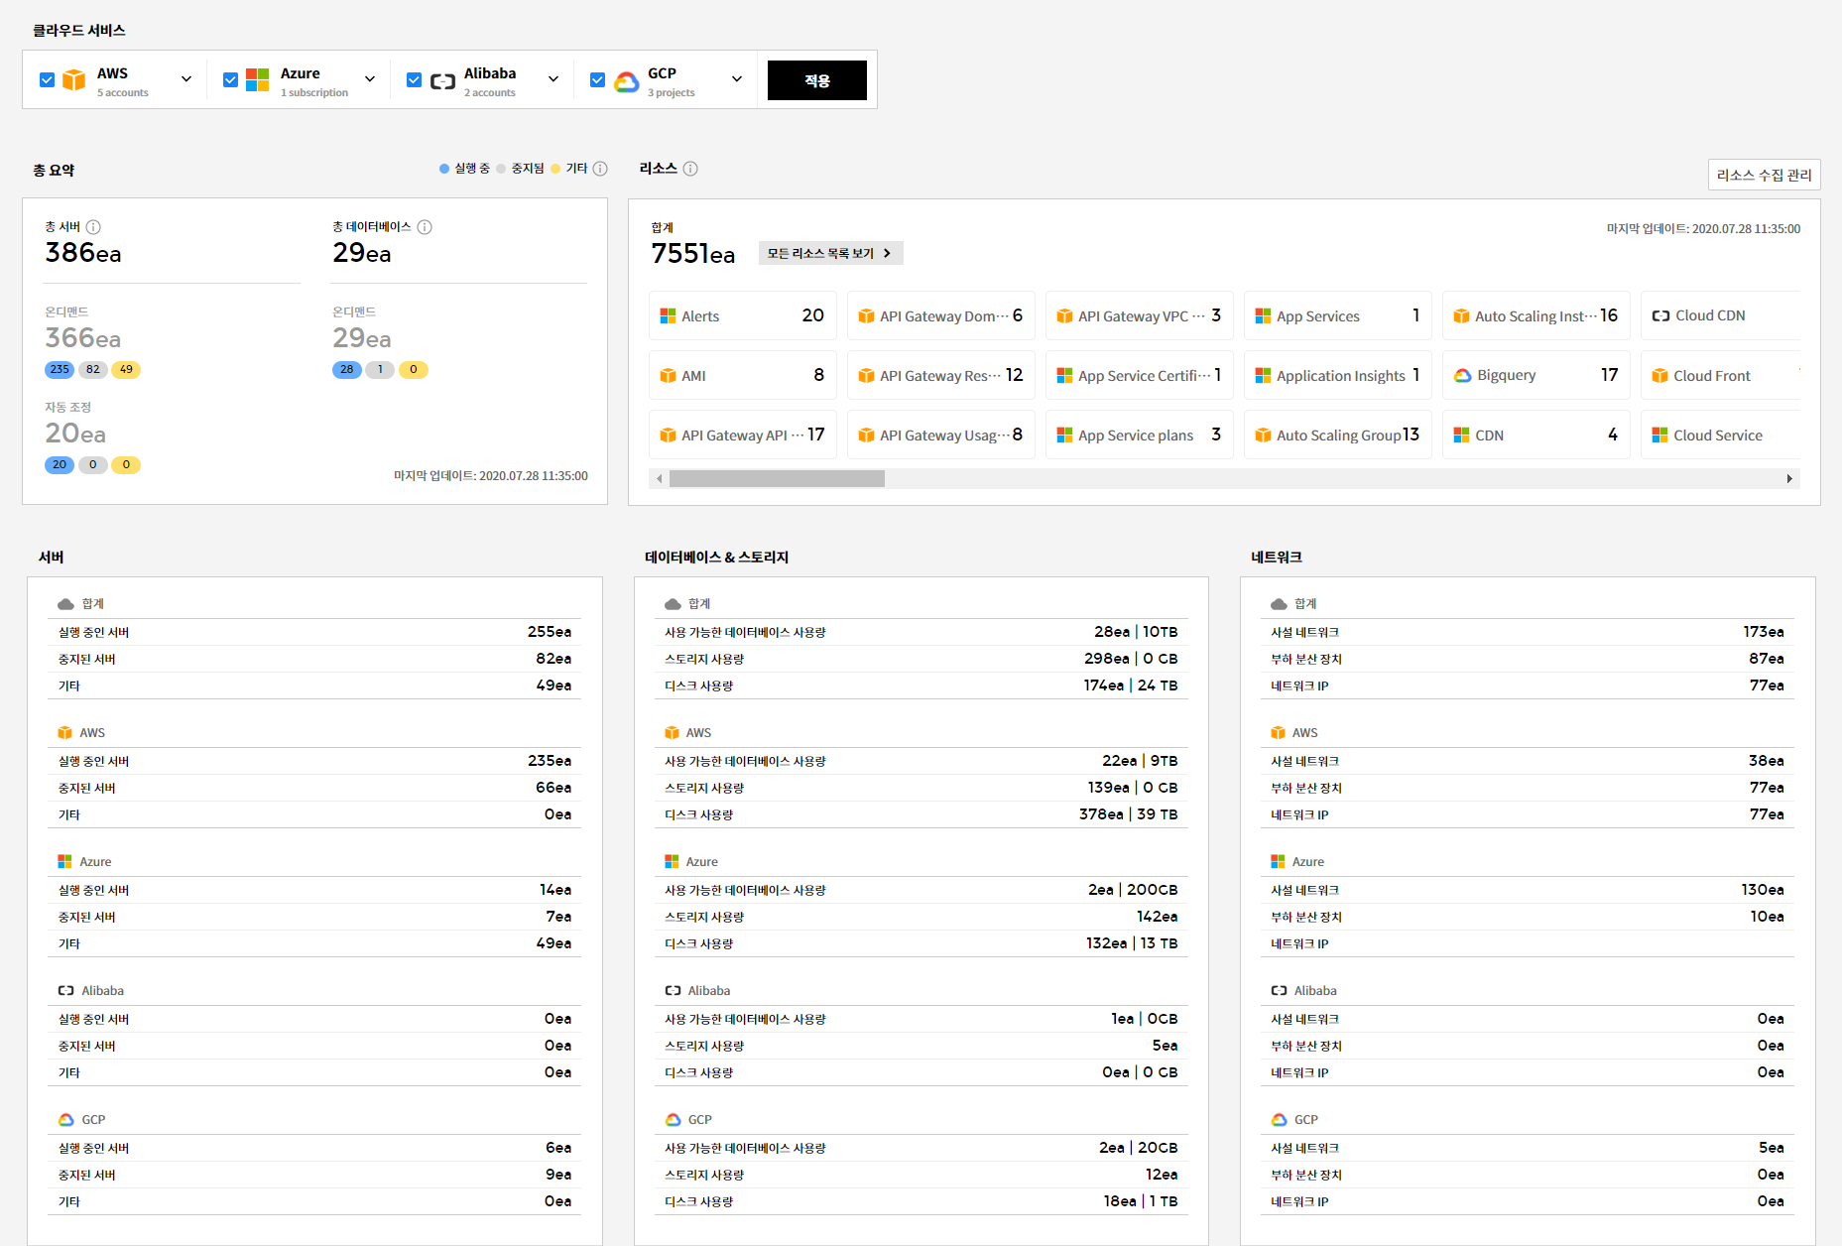
Task: Expand the GCP projects dropdown
Action: [x=737, y=79]
